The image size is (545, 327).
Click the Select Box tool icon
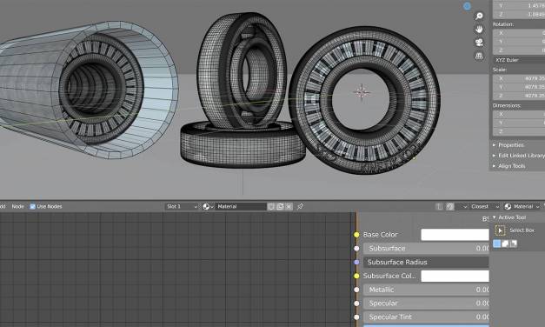[500, 230]
